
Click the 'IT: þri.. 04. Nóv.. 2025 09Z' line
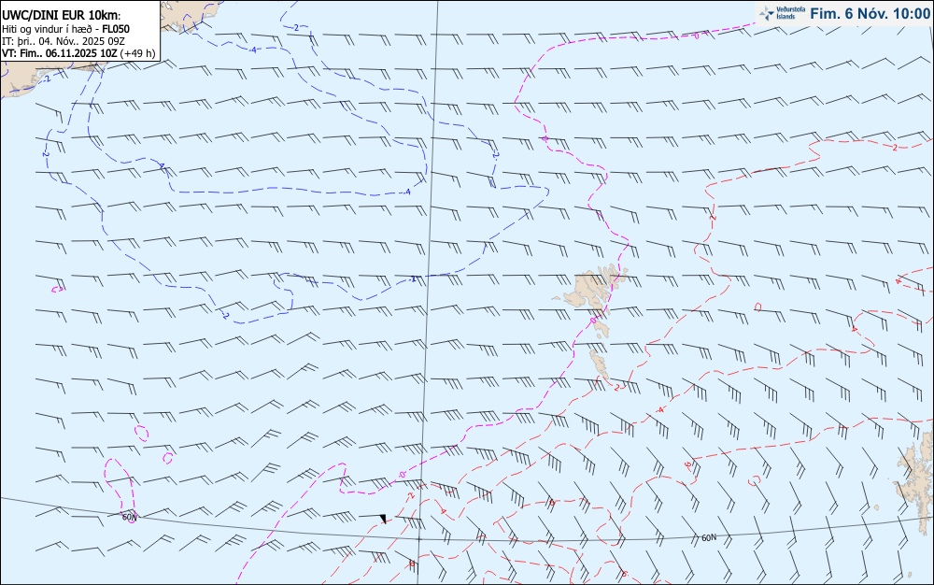pos(64,41)
